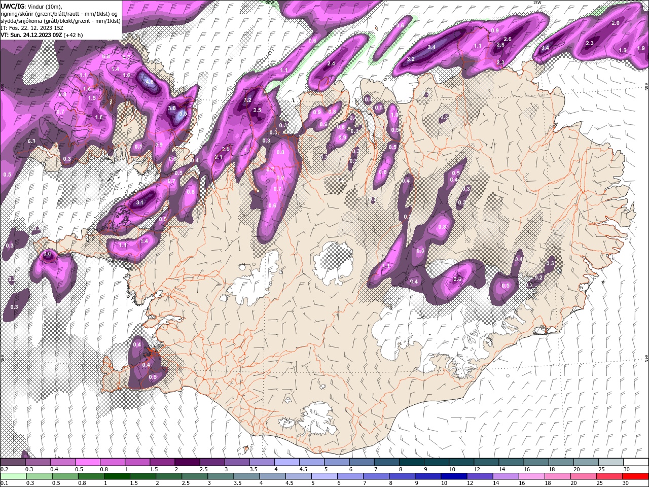Click the 1.6 value near the 4.6 peak
The width and height of the screenshot is (649, 487).
pos(126,76)
